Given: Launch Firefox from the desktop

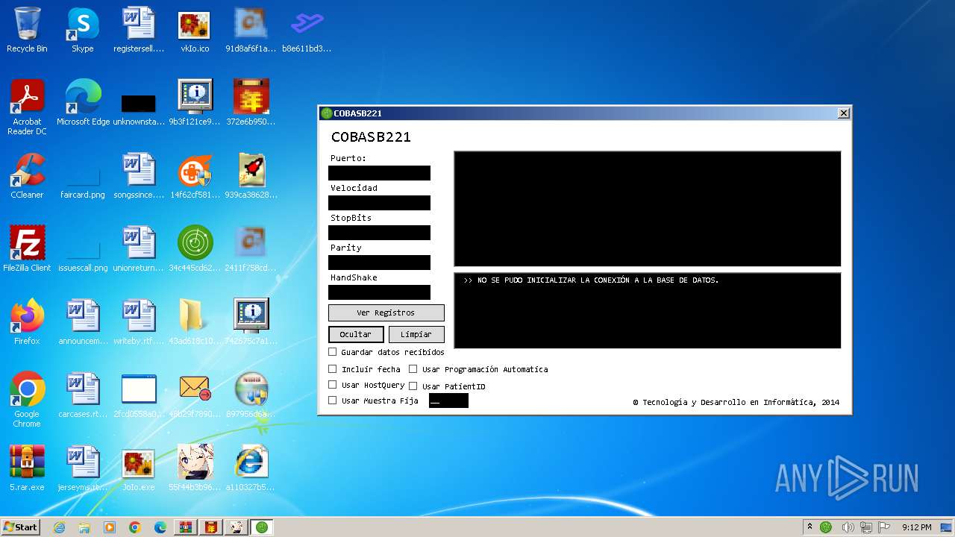Looking at the screenshot, I should pyautogui.click(x=27, y=322).
